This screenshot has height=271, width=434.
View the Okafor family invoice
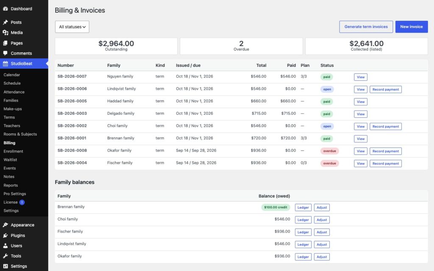click(x=360, y=151)
